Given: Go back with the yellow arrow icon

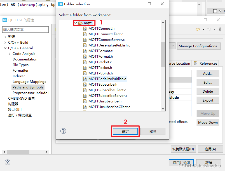Looking at the screenshot, I should tap(198, 29).
